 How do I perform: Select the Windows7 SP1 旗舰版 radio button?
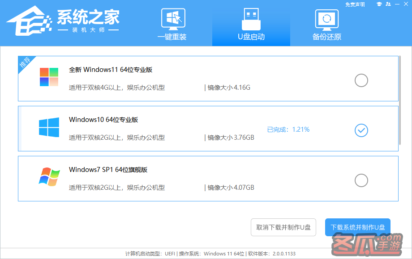point(361,180)
